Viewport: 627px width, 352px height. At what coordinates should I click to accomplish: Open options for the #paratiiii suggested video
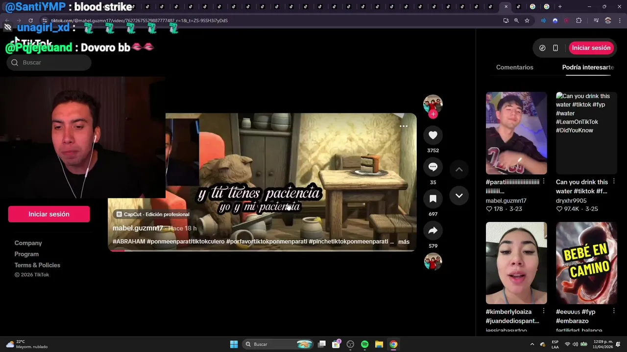coord(544,181)
